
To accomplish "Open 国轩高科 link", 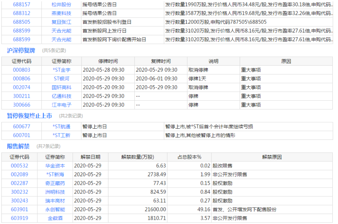I will (61, 87).
